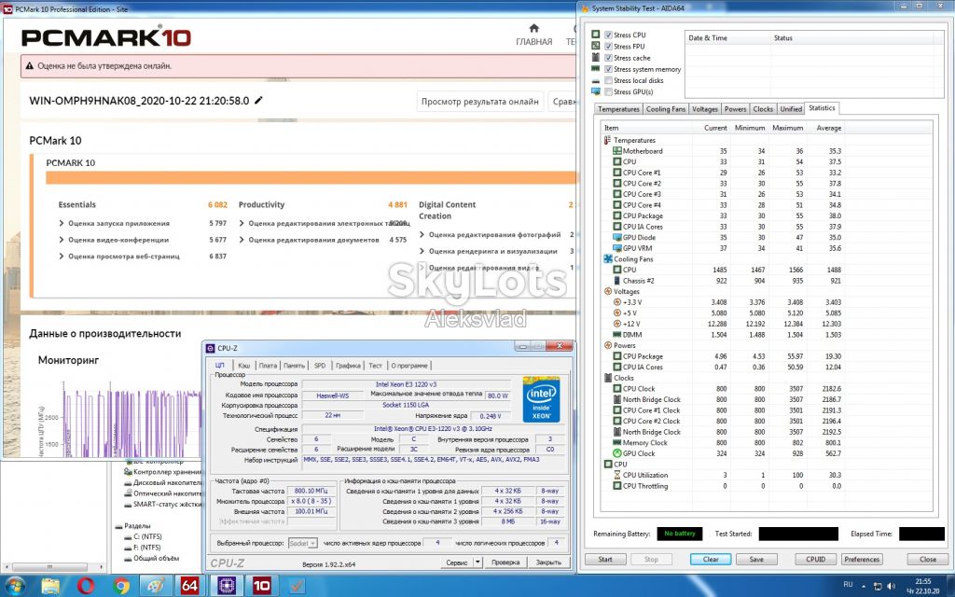Click the CPU Throttling icon
Image resolution: width=955 pixels, height=597 pixels.
point(617,486)
